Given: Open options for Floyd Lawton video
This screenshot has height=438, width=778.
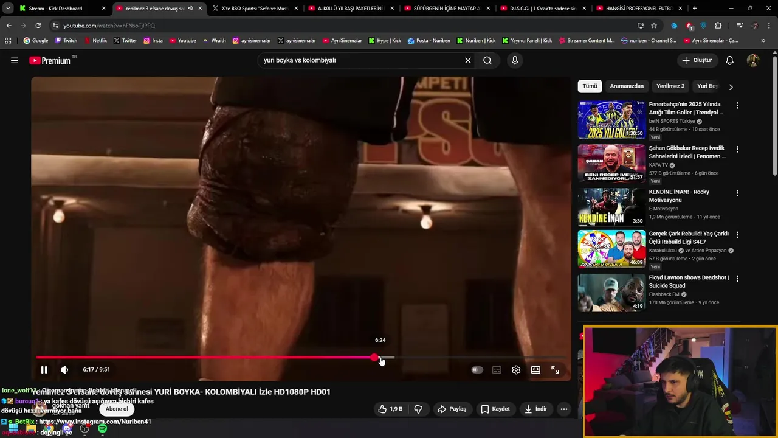Looking at the screenshot, I should pyautogui.click(x=737, y=278).
